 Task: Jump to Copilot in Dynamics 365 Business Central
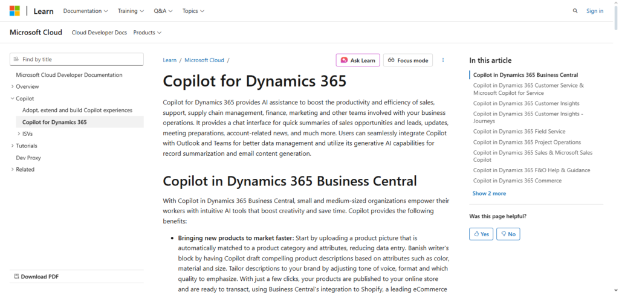click(x=525, y=75)
